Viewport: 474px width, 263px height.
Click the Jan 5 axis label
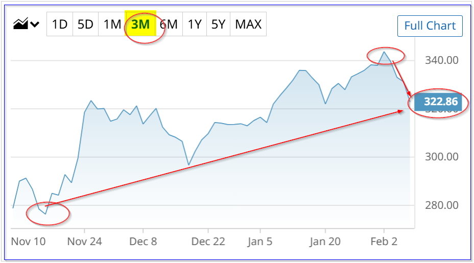coord(259,241)
